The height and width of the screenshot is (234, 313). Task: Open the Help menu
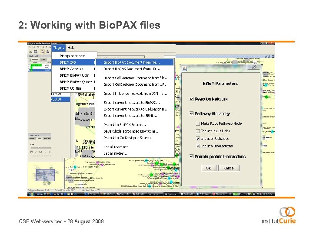(71, 48)
